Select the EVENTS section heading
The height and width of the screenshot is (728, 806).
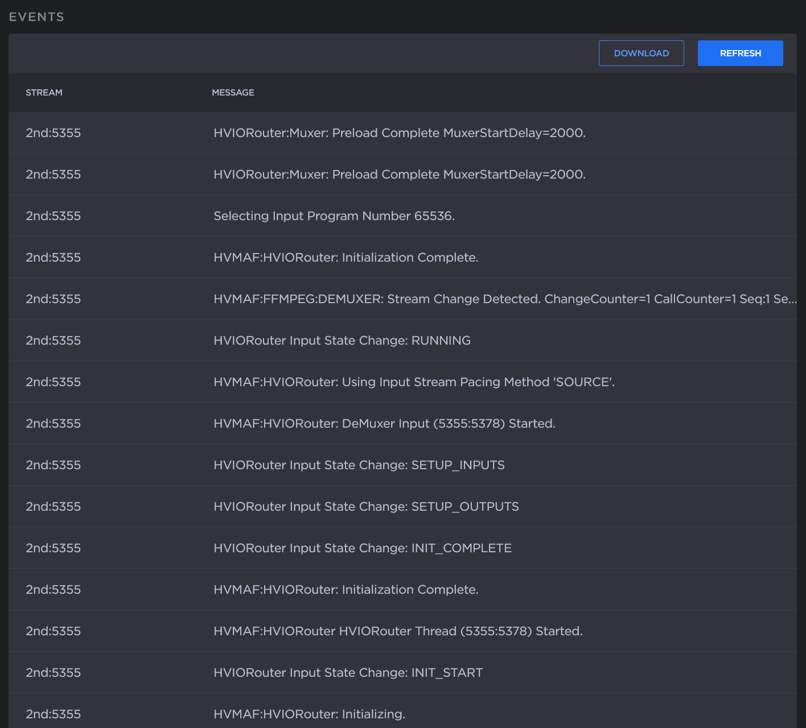36,17
